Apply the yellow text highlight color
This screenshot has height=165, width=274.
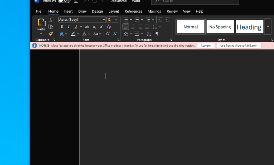(x=73, y=34)
